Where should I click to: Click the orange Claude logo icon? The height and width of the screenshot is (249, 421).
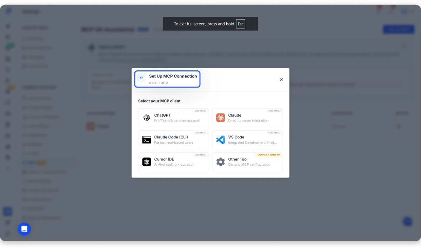coord(220,118)
